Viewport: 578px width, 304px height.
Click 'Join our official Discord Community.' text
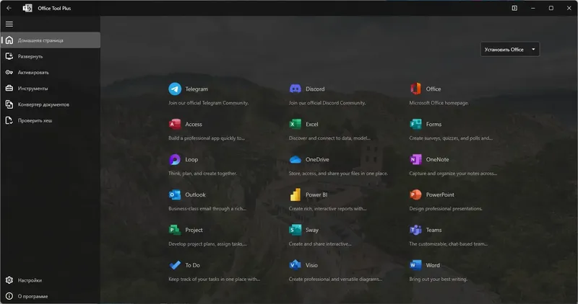[x=327, y=103]
